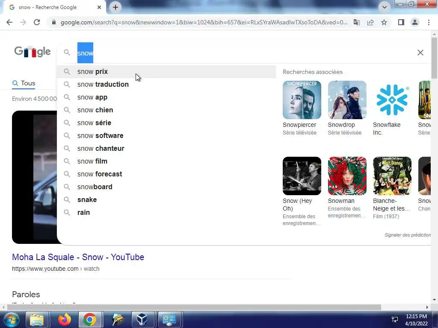
Task: Clear the search box with the X
Action: point(420,53)
